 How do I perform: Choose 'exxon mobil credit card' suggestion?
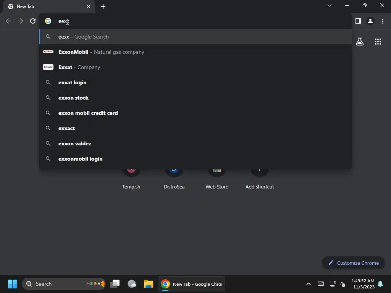(x=195, y=113)
